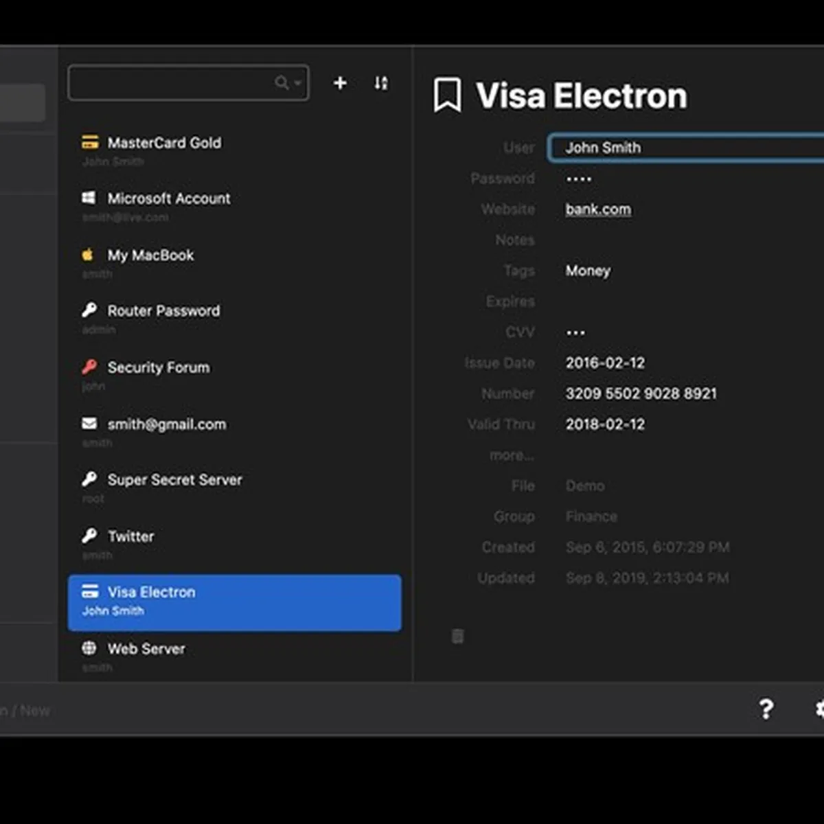Click the Money tag value
Image resolution: width=824 pixels, height=824 pixels.
(588, 271)
